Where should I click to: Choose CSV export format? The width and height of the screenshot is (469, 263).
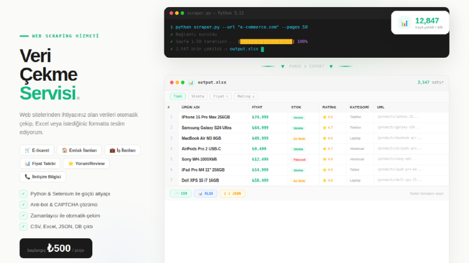(x=180, y=193)
